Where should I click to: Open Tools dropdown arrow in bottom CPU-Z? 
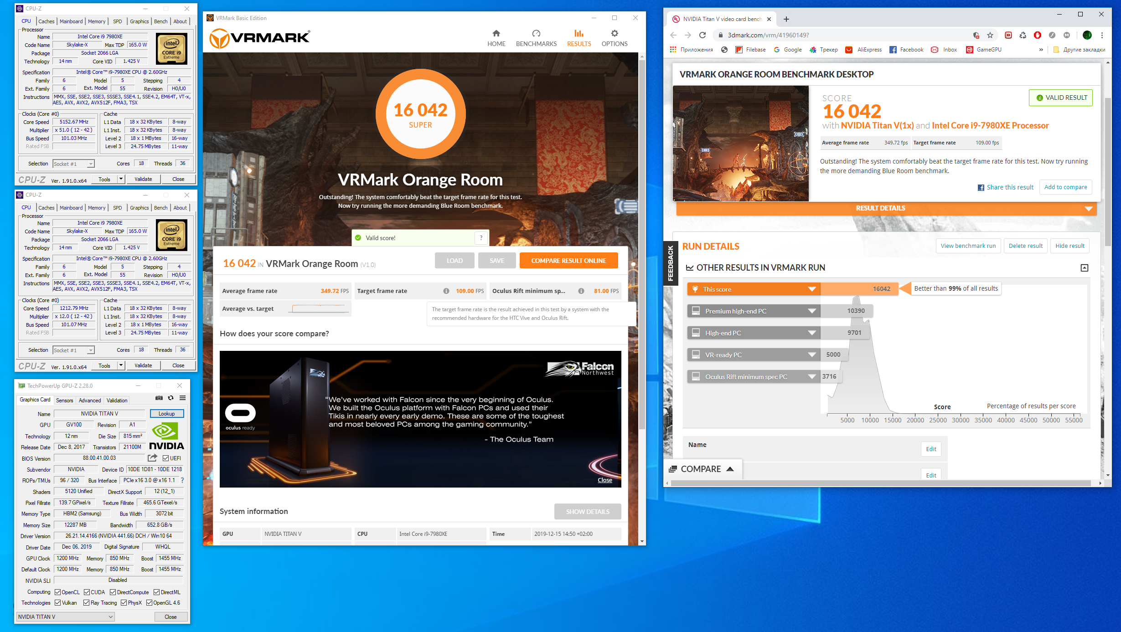point(121,365)
